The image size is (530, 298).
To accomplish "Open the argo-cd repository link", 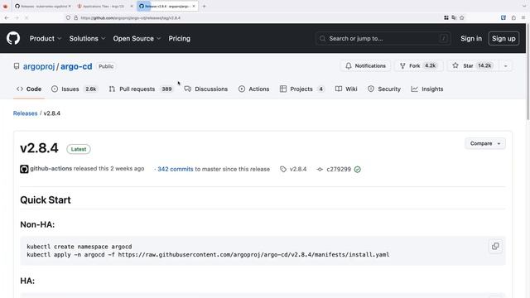I will pos(76,66).
